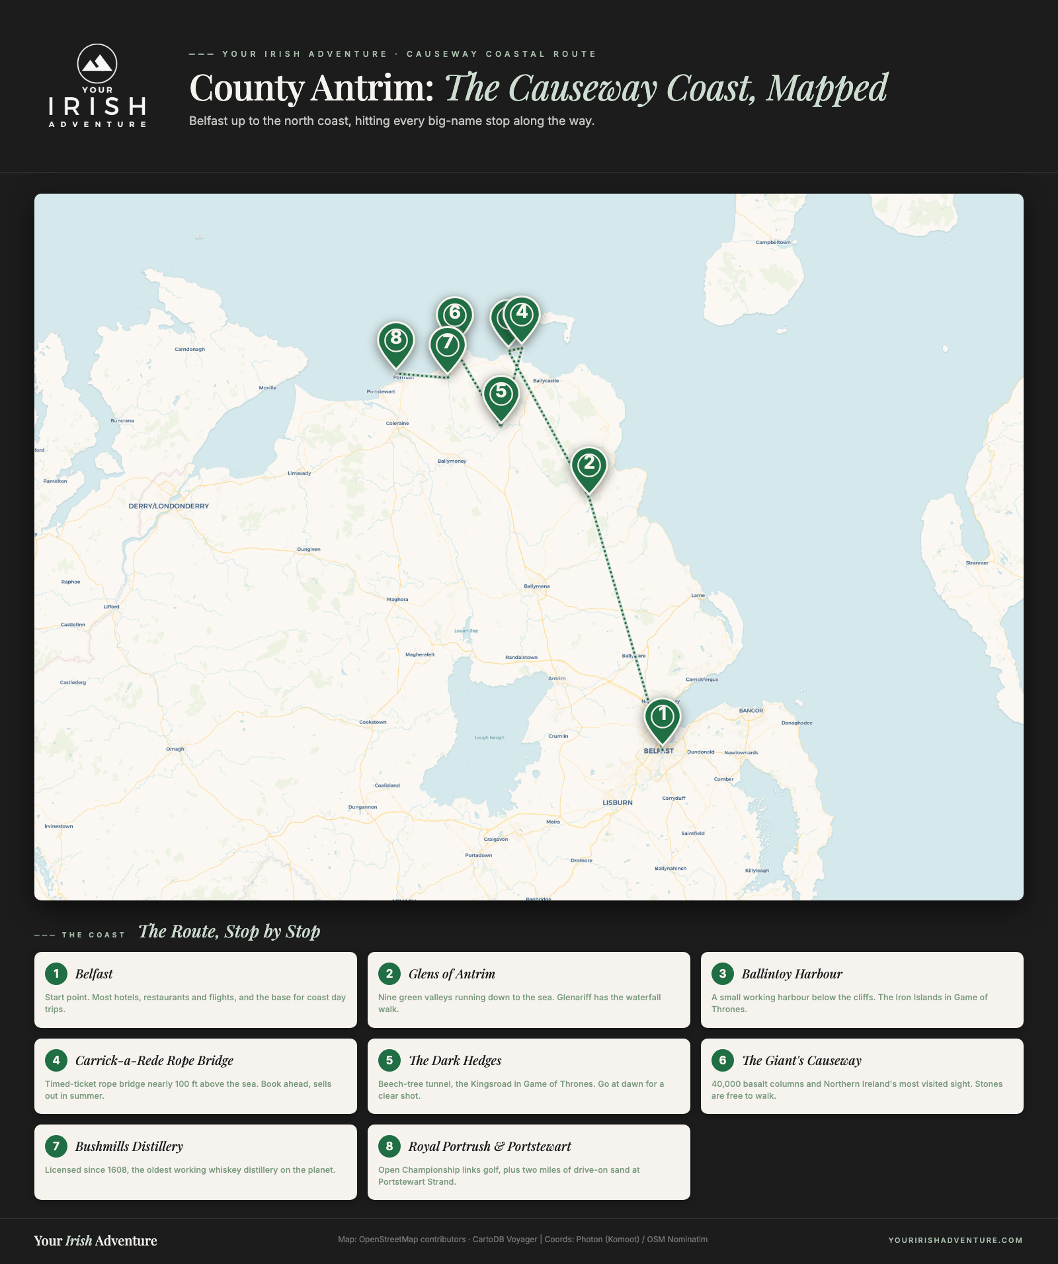The image size is (1058, 1264).
Task: Click the number 2 badge beside Glens of Antrim
Action: pos(389,974)
